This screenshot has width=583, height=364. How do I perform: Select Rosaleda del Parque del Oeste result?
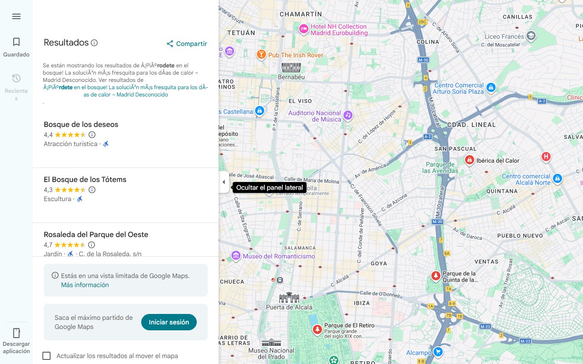coord(96,235)
